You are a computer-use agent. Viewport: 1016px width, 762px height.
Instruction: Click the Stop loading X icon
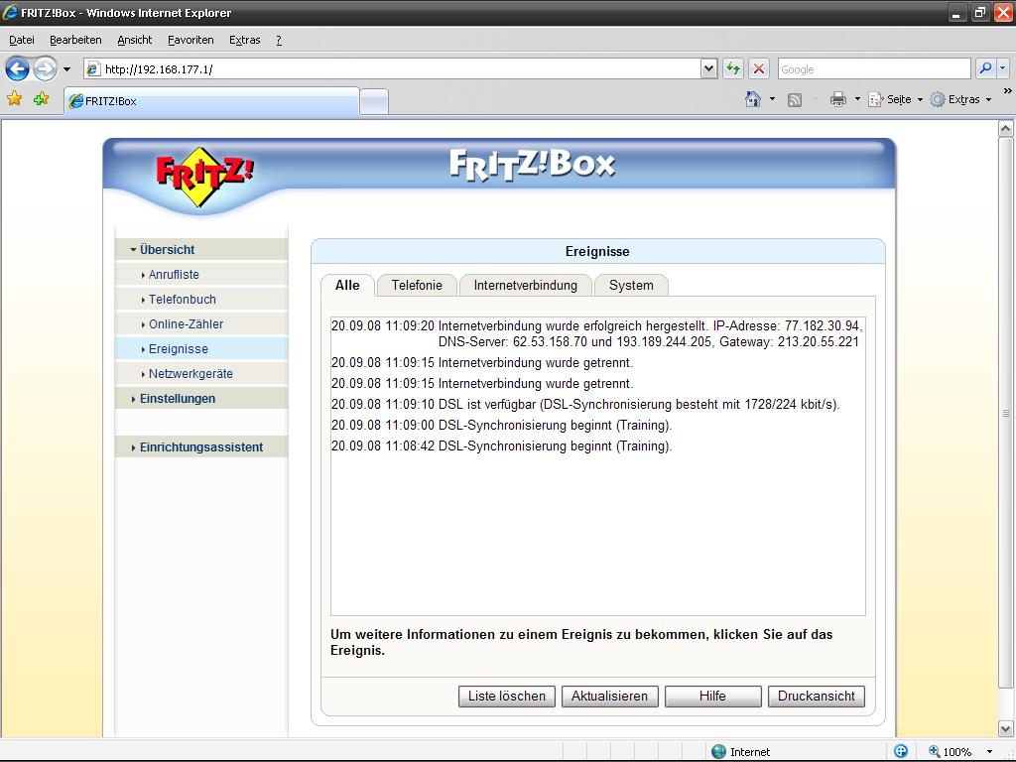759,68
